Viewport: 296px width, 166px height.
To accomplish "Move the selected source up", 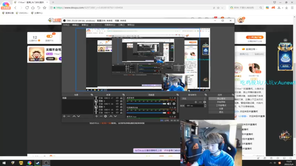I will 111,116.
